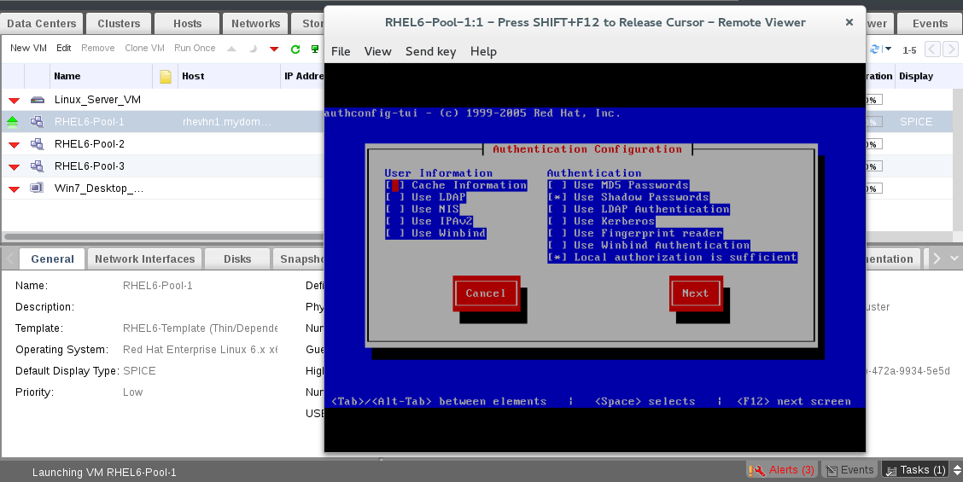The image size is (963, 482).
Task: Toggle the Use MD5 Passwords checkbox
Action: 555,185
